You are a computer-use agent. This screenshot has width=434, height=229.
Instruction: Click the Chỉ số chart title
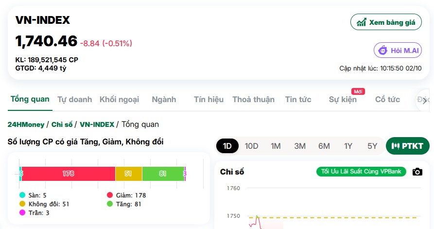click(x=232, y=172)
